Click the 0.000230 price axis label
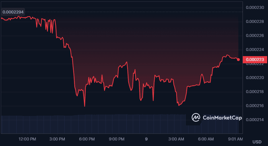The image size is (268, 146). pyautogui.click(x=255, y=7)
